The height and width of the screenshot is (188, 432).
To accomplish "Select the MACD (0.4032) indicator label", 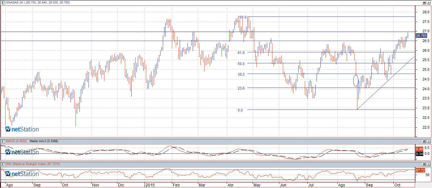I will coord(16,141).
